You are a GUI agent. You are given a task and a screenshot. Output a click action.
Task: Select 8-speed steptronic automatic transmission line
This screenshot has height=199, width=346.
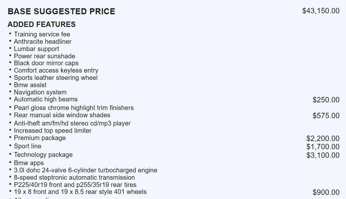tap(74, 177)
